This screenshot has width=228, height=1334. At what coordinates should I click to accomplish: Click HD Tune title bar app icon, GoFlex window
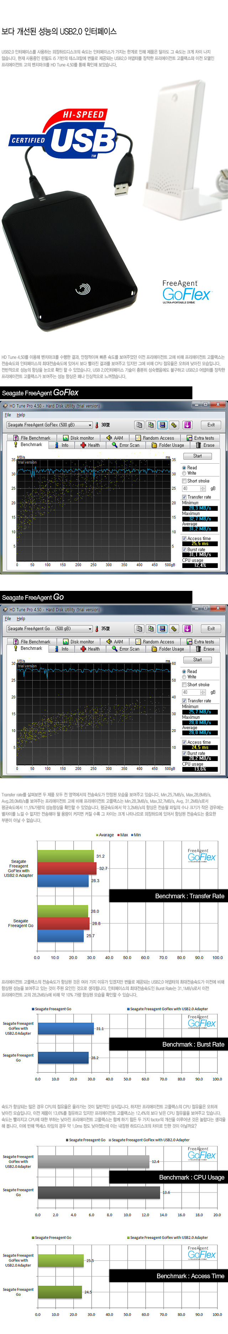5,406
